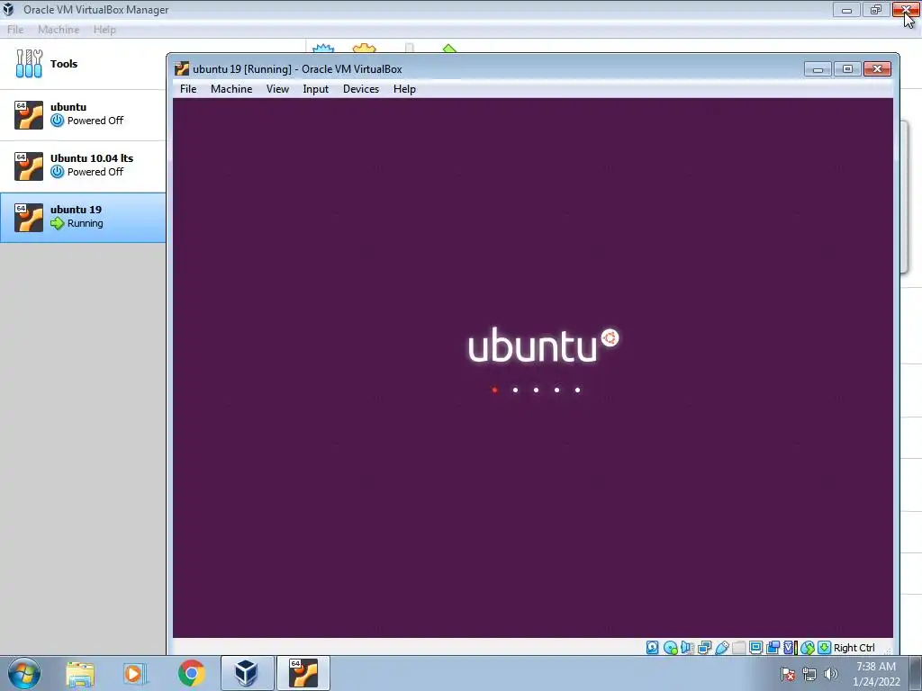Screen dimensions: 922x691
Task: Open Google Chrome from the taskbar
Action: 191,673
